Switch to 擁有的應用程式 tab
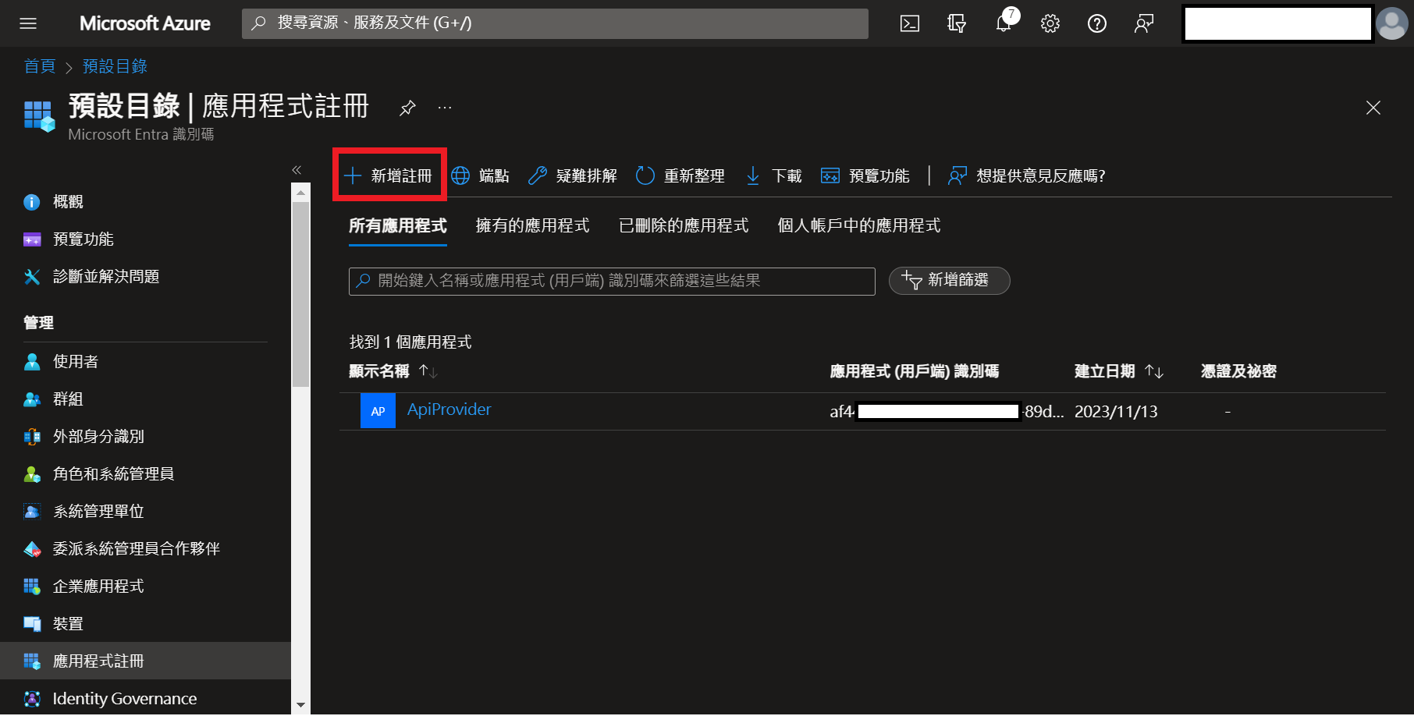Image resolution: width=1414 pixels, height=716 pixels. (533, 226)
